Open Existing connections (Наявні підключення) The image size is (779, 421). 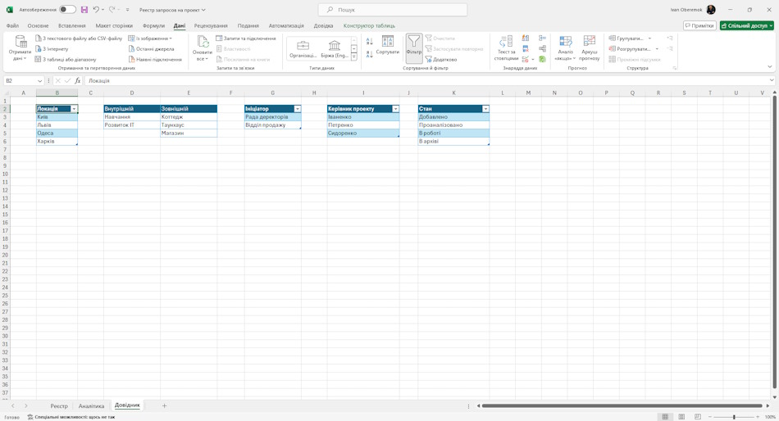(x=154, y=59)
